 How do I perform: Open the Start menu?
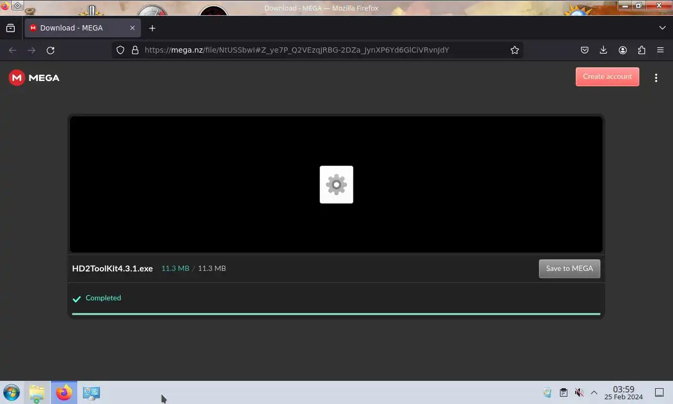click(12, 392)
